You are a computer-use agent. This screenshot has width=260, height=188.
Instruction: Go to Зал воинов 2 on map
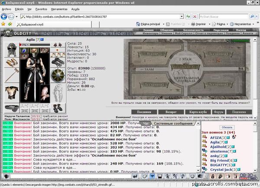click(x=218, y=84)
